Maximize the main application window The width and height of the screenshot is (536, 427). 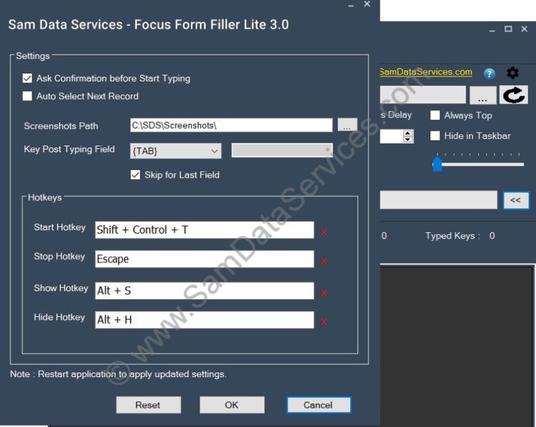click(x=508, y=29)
